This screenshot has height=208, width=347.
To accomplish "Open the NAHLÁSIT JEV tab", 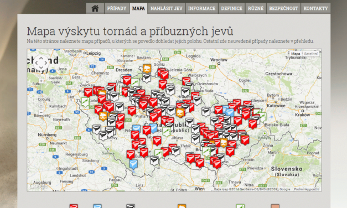I will (167, 8).
